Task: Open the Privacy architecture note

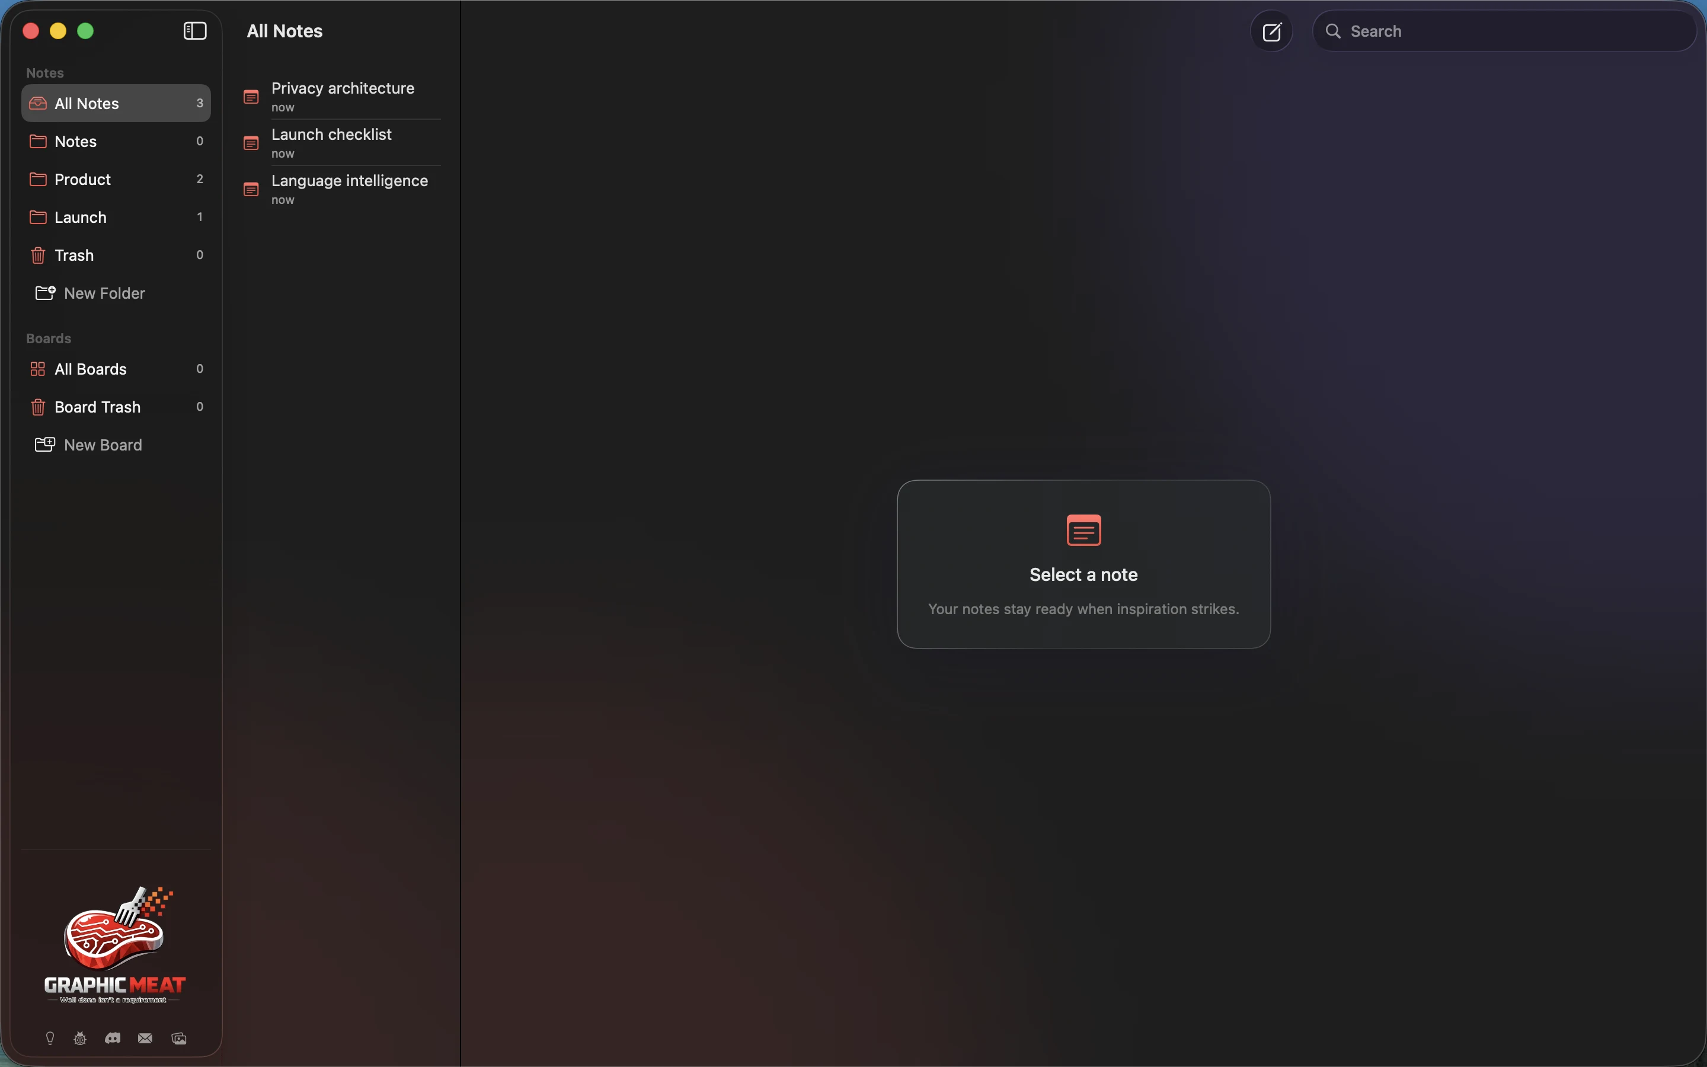Action: [x=341, y=97]
